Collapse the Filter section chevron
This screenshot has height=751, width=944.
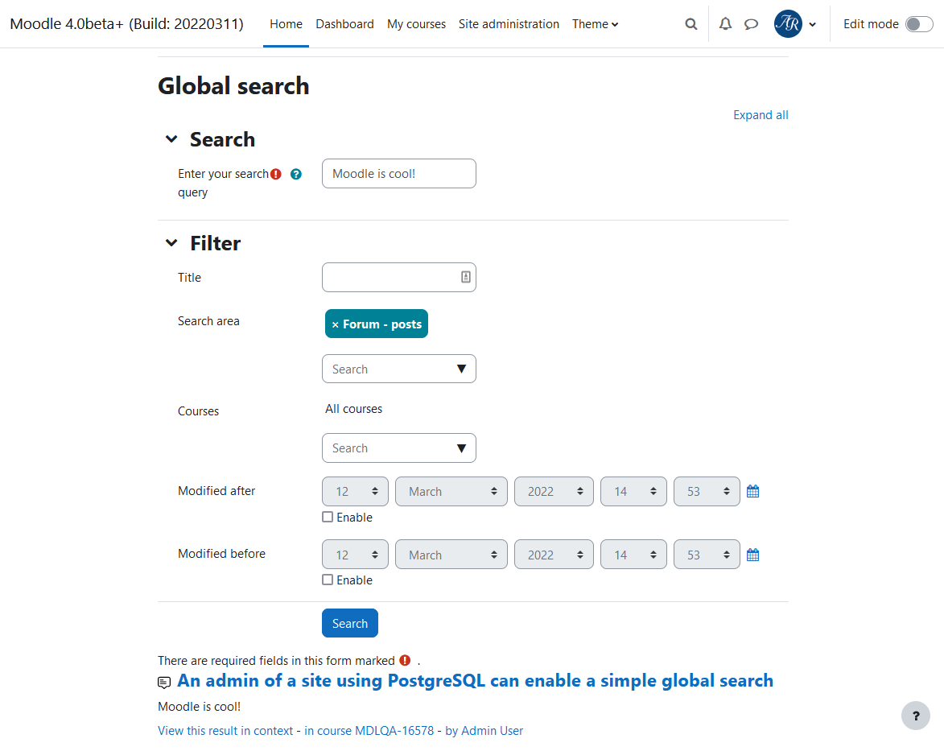171,243
